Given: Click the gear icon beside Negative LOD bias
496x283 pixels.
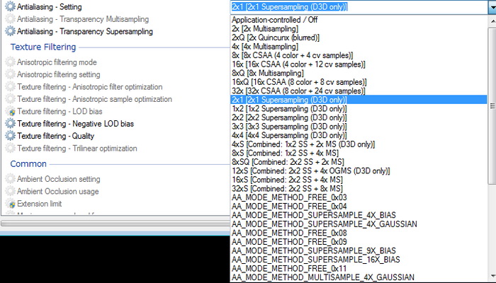Looking at the screenshot, I should click(x=10, y=124).
